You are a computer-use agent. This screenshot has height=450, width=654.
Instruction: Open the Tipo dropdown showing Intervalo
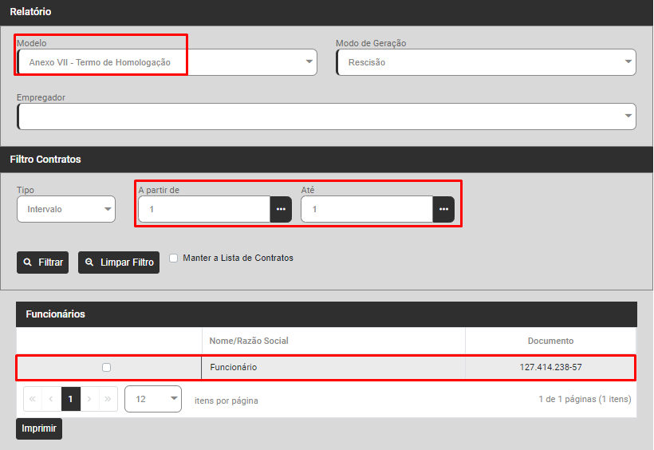66,209
